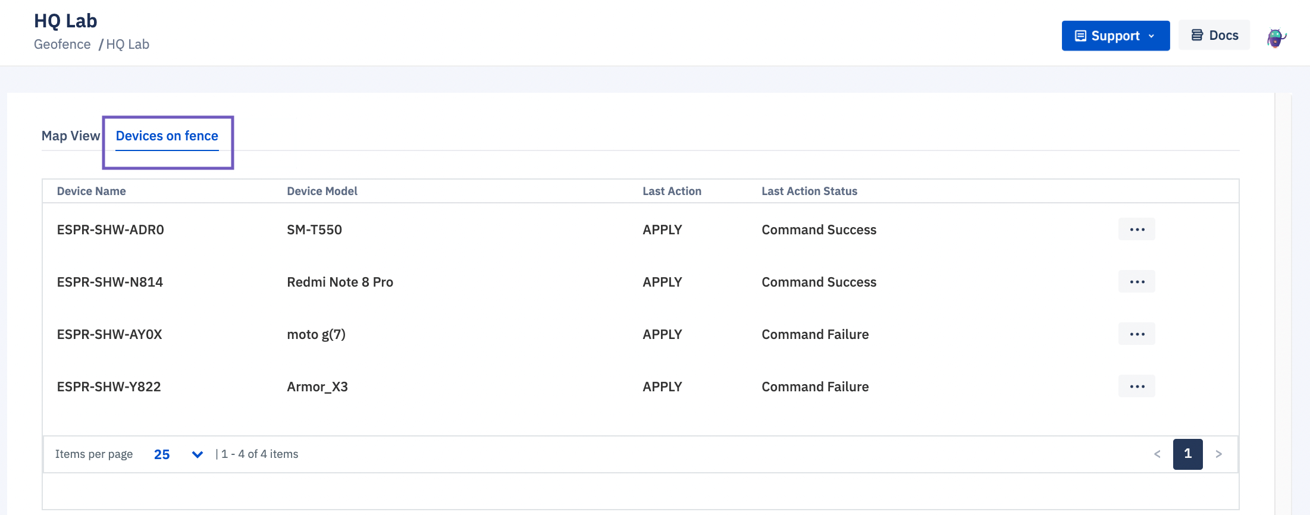Open the Docs button
This screenshot has height=515, width=1310.
pos(1214,36)
